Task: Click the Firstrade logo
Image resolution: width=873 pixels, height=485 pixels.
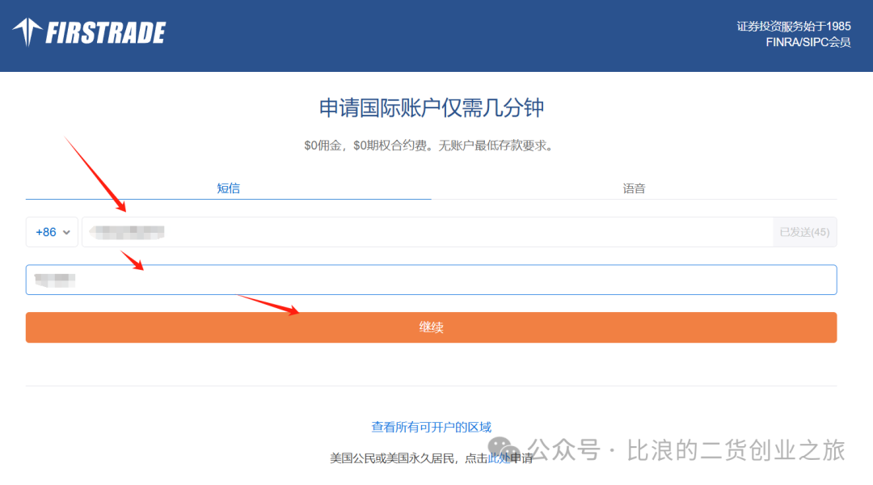Action: coord(89,32)
